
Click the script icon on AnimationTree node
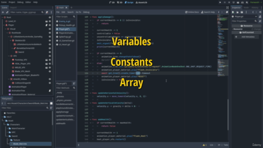point(50,90)
